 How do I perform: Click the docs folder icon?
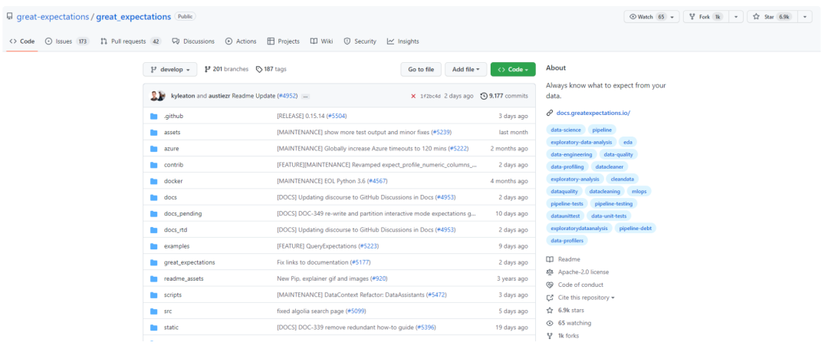154,197
